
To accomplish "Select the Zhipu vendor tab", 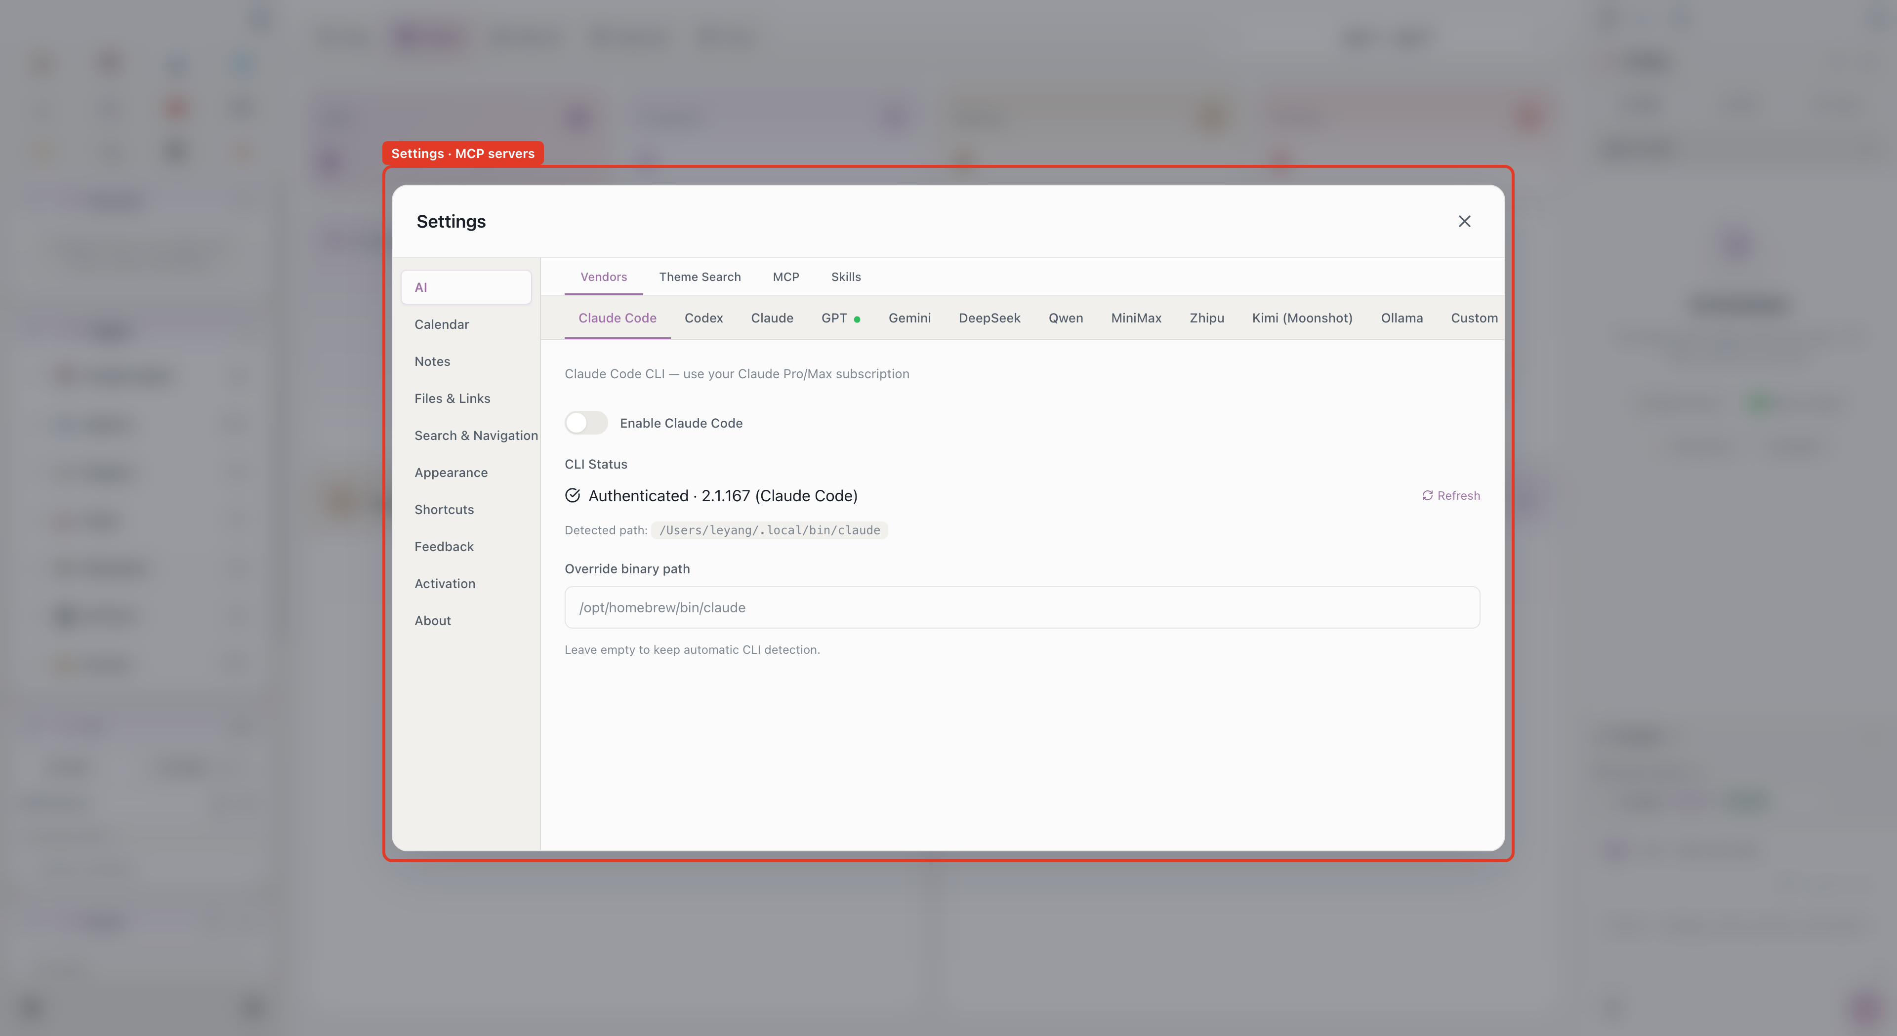I will [1206, 318].
